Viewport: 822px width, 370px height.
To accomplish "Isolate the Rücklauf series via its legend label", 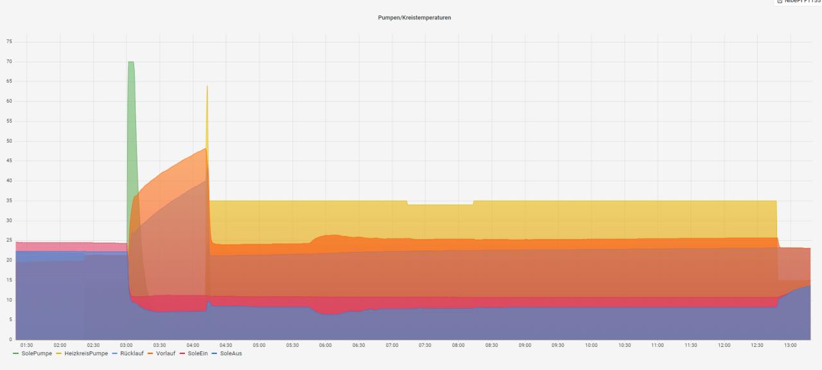I will tap(132, 353).
